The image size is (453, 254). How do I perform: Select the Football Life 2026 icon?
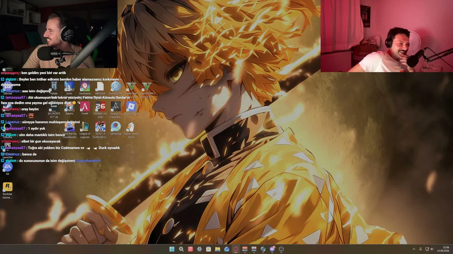pyautogui.click(x=100, y=110)
